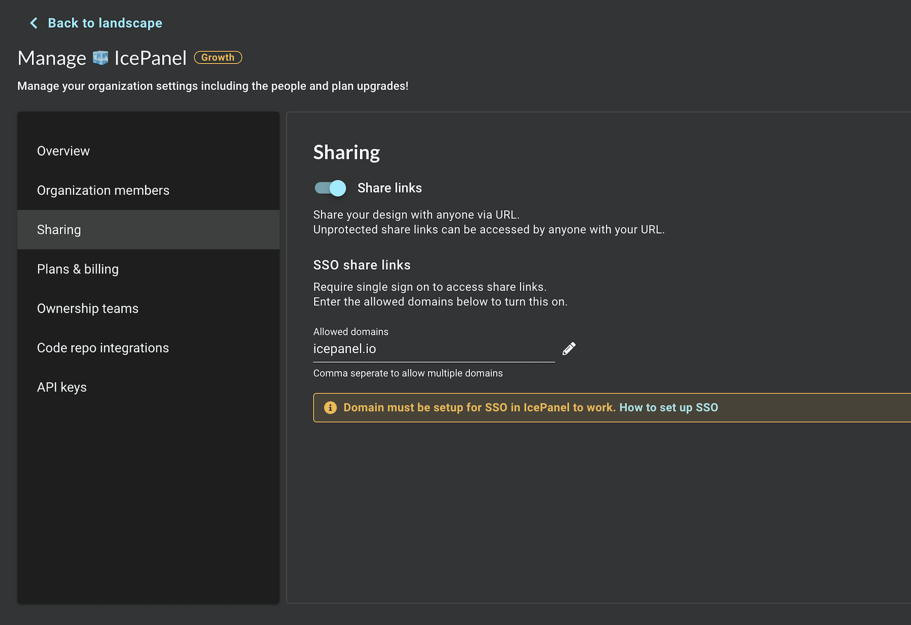Go back via 'Back to landscape' link
The width and height of the screenshot is (911, 625).
pyautogui.click(x=105, y=23)
